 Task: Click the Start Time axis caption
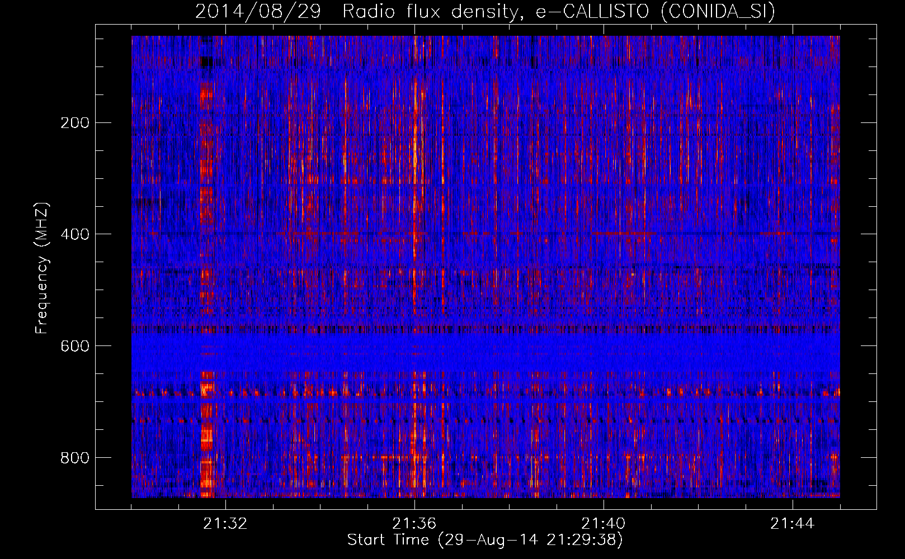coord(485,540)
